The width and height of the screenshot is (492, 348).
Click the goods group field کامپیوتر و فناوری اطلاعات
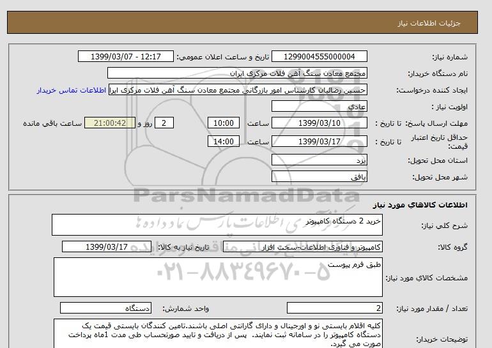point(302,246)
